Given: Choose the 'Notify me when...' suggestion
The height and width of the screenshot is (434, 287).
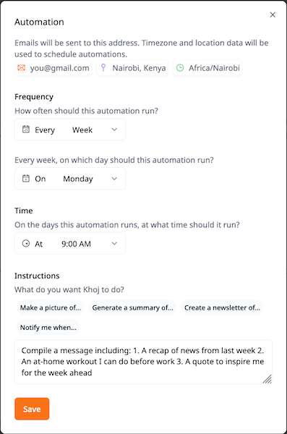Looking at the screenshot, I should (48, 328).
